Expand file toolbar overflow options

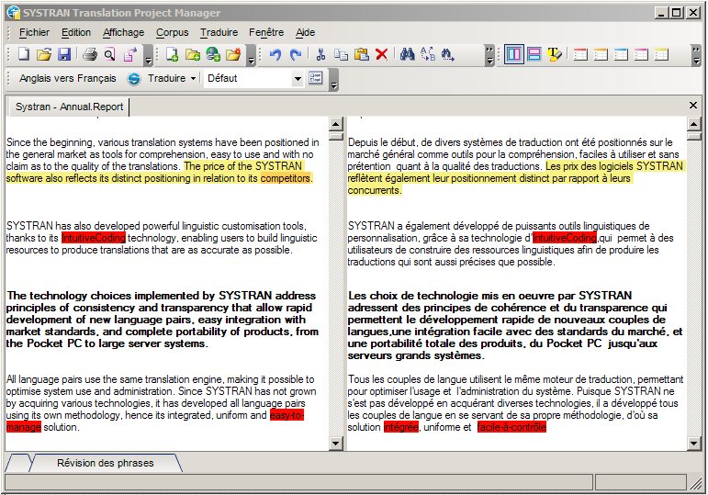tap(148, 56)
